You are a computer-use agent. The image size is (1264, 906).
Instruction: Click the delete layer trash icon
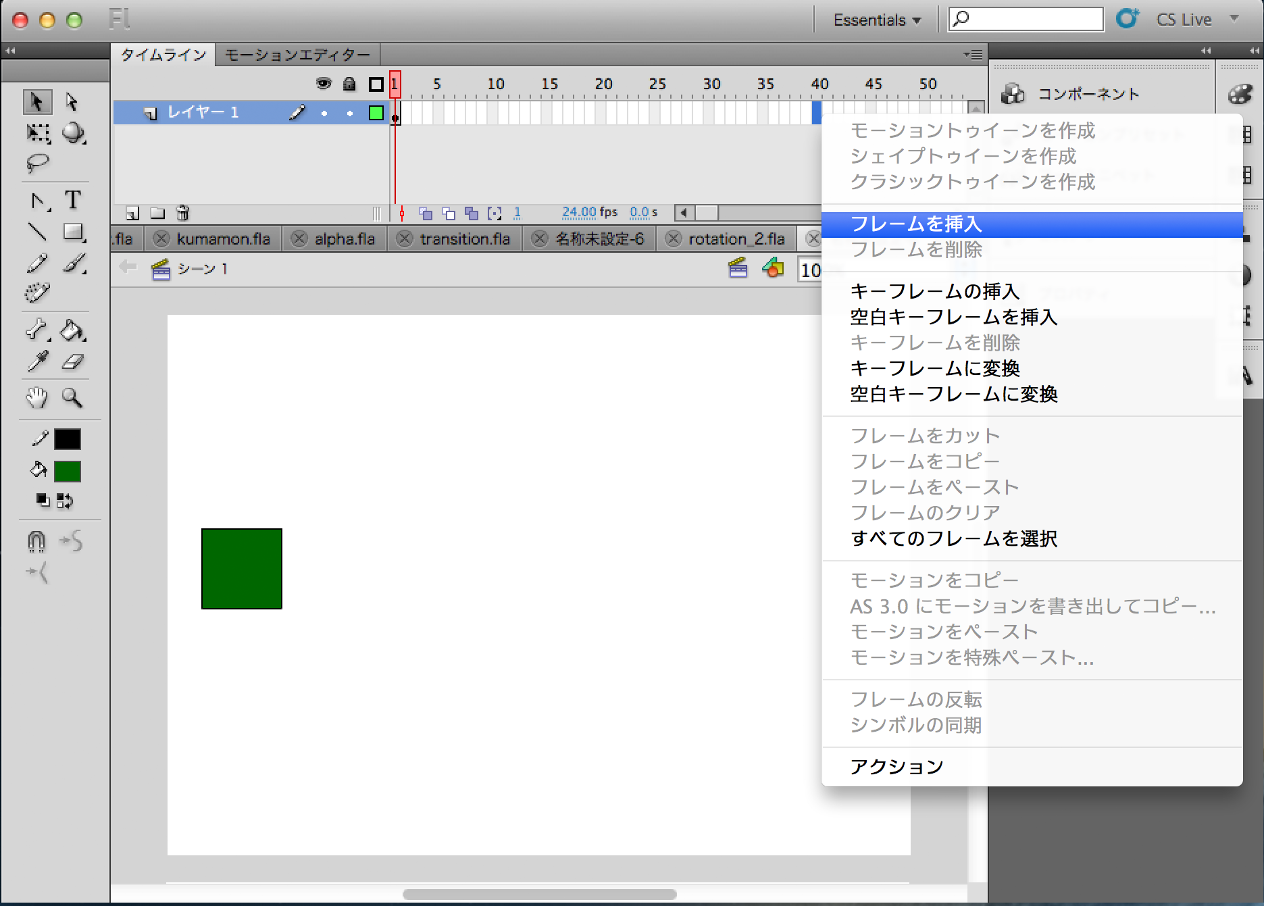[x=182, y=213]
